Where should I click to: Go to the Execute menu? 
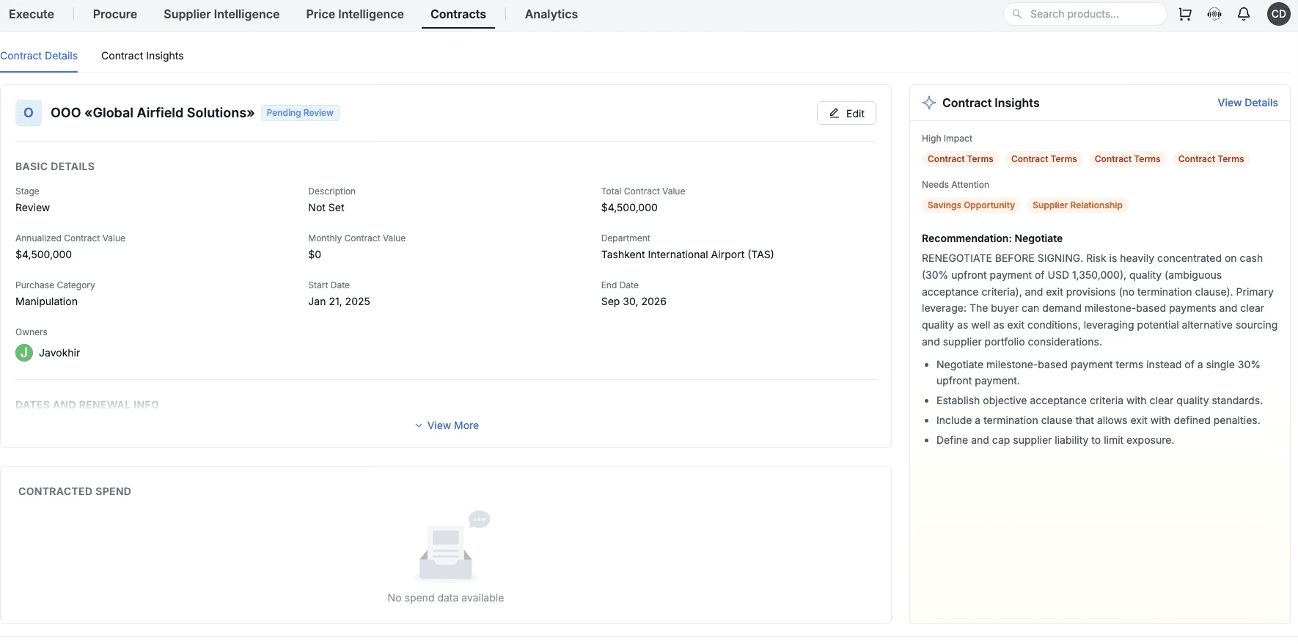(x=32, y=14)
